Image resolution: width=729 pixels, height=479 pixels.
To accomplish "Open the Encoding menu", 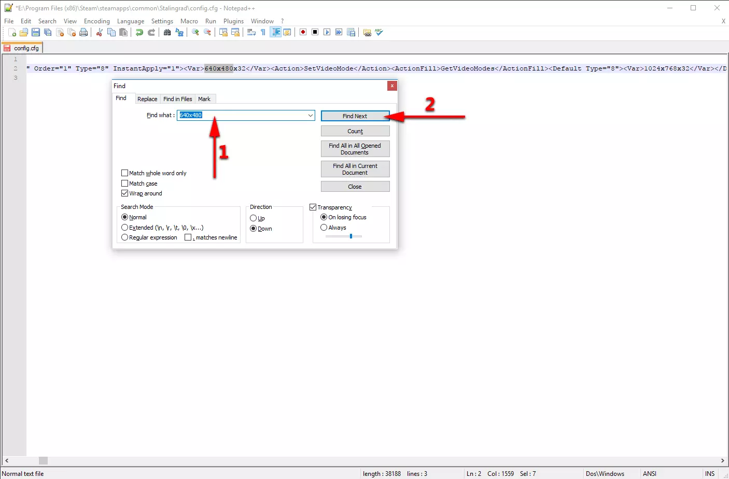I will pos(97,21).
